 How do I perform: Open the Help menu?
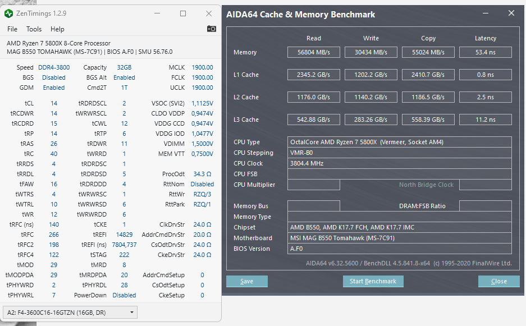(57, 29)
